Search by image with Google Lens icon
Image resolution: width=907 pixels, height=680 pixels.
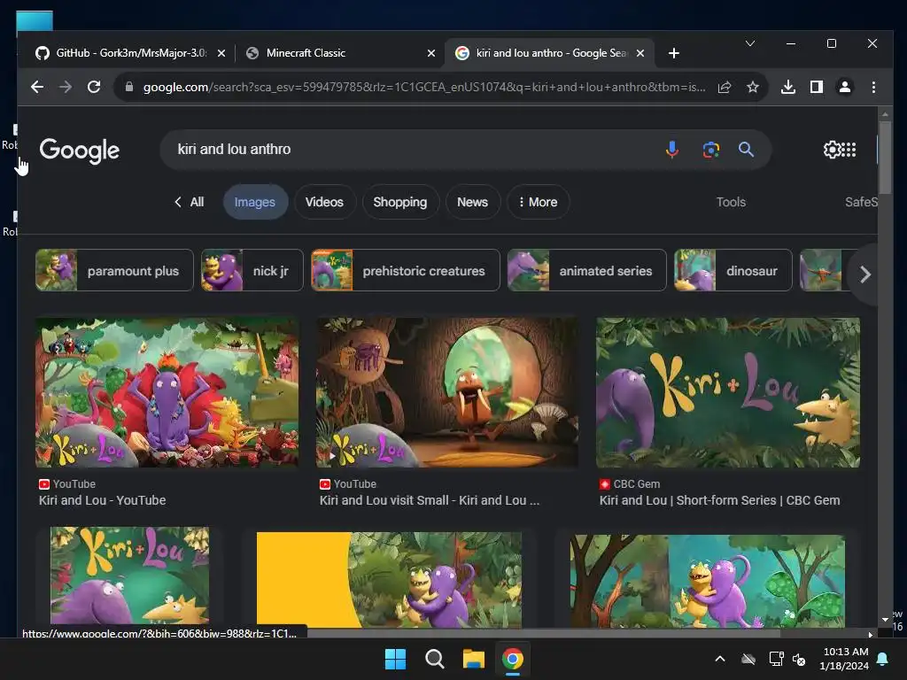[x=711, y=150]
